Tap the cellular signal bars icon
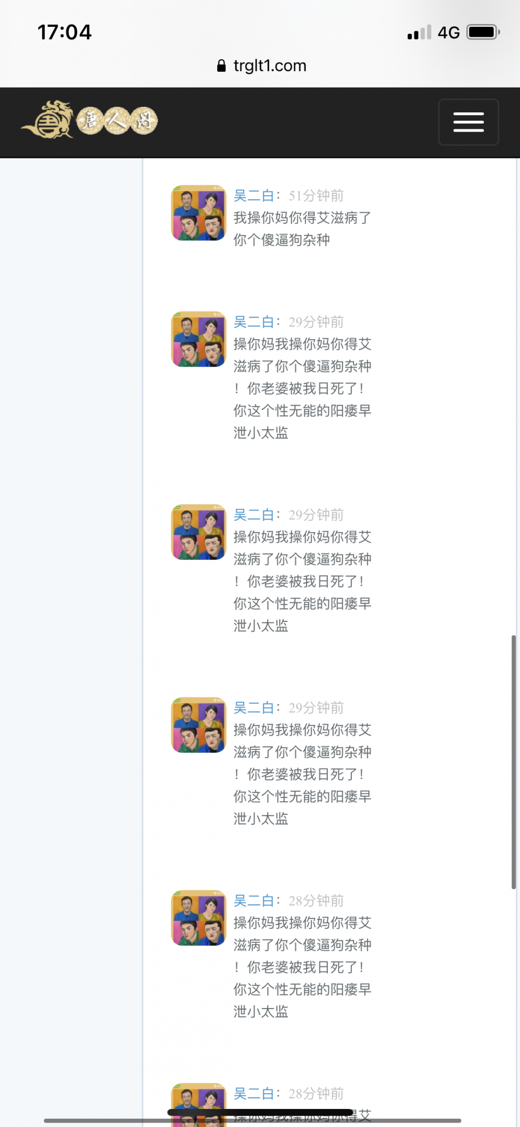The height and width of the screenshot is (1127, 520). pos(419,32)
